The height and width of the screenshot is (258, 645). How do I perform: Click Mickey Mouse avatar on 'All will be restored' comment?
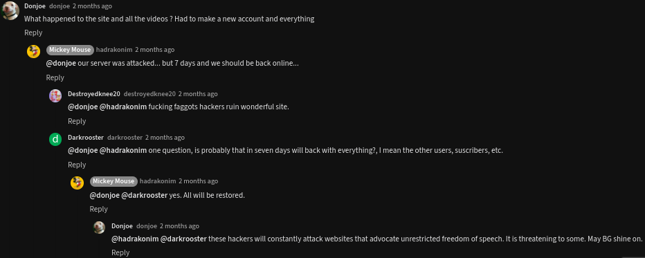(77, 183)
